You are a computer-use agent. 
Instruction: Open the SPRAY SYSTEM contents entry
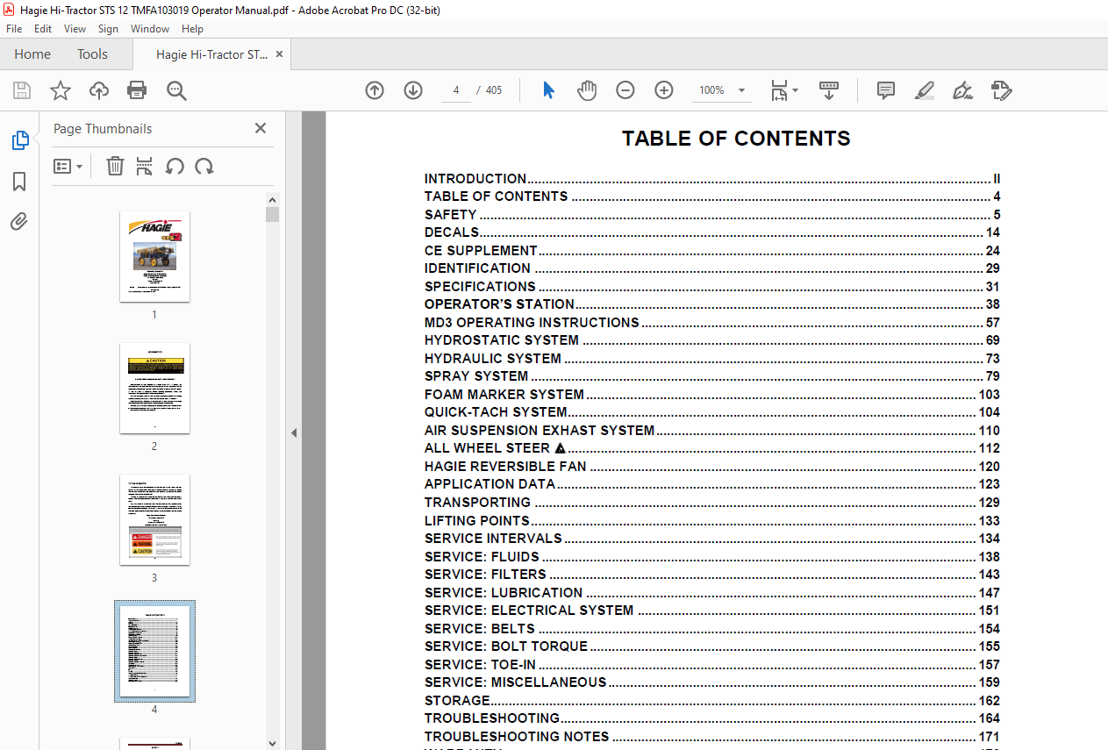coord(712,376)
